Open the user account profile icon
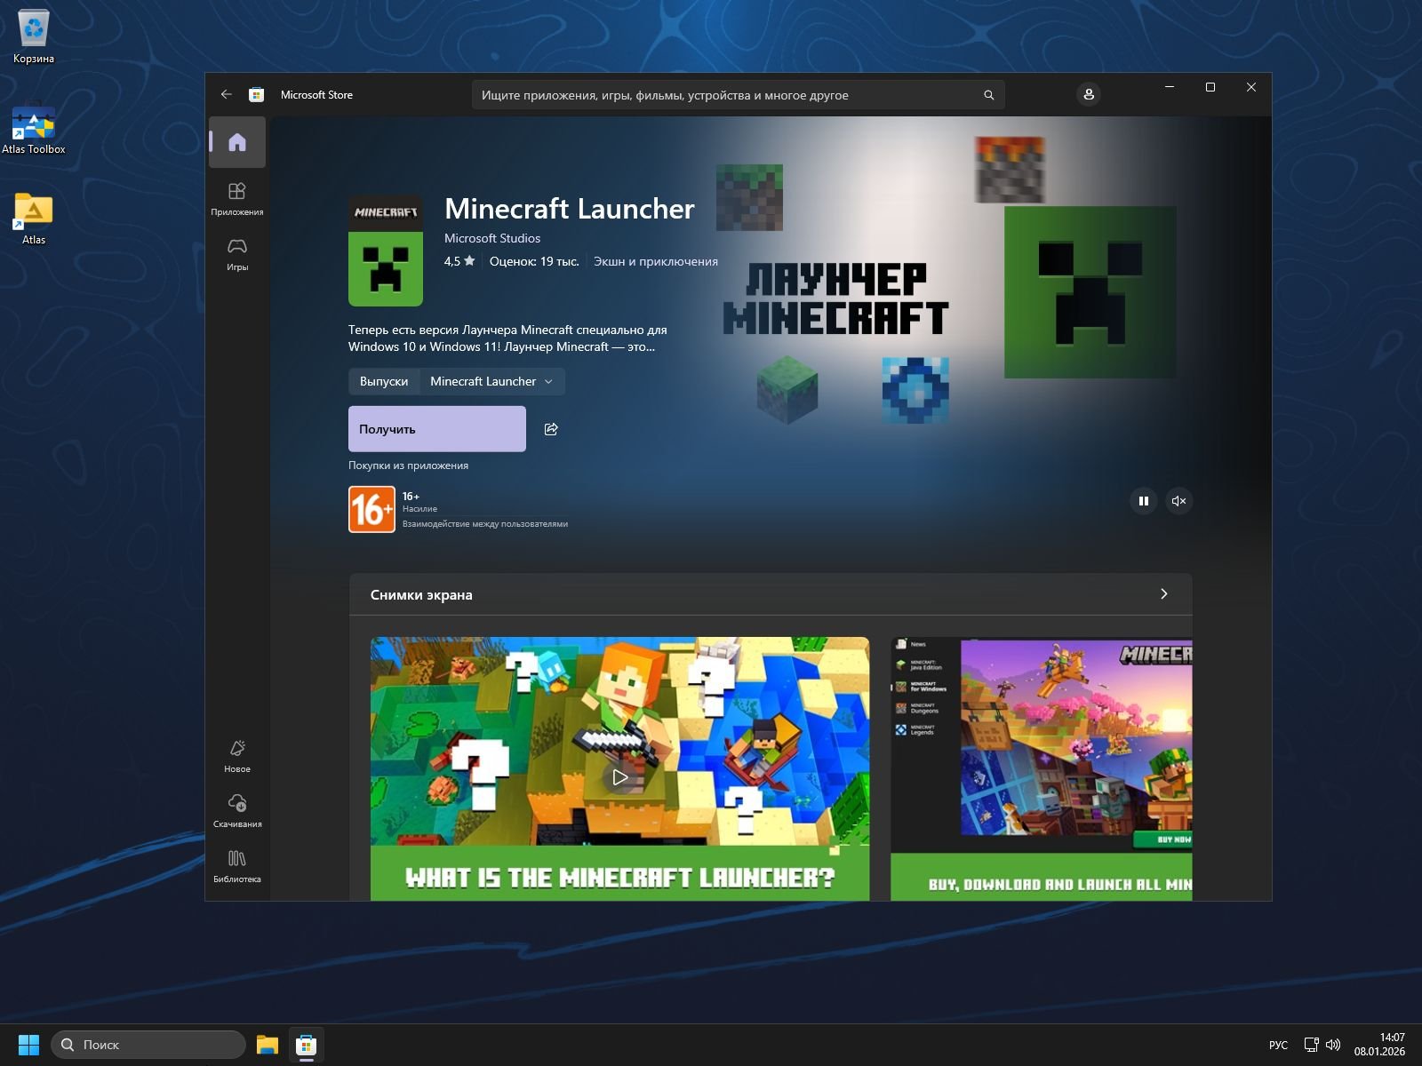The width and height of the screenshot is (1422, 1066). click(1089, 94)
